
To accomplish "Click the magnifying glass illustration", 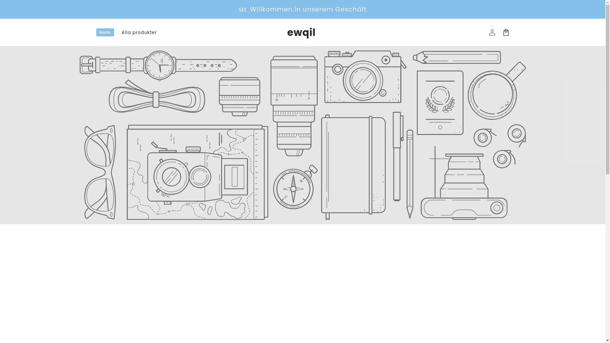I will (x=492, y=95).
